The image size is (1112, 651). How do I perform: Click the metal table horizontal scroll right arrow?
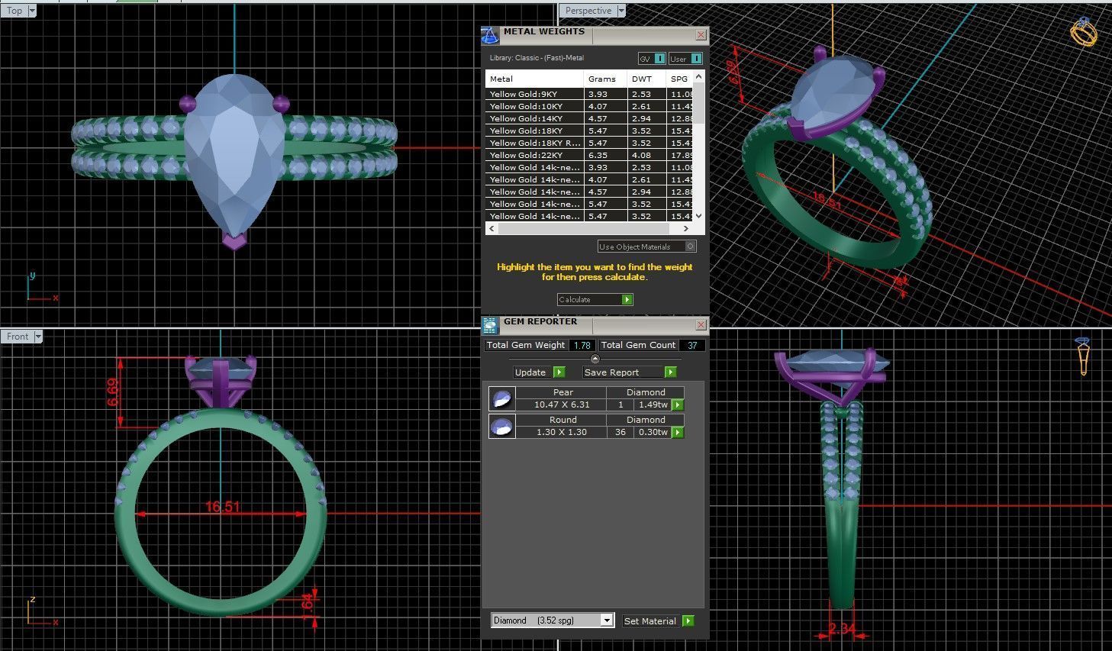686,228
